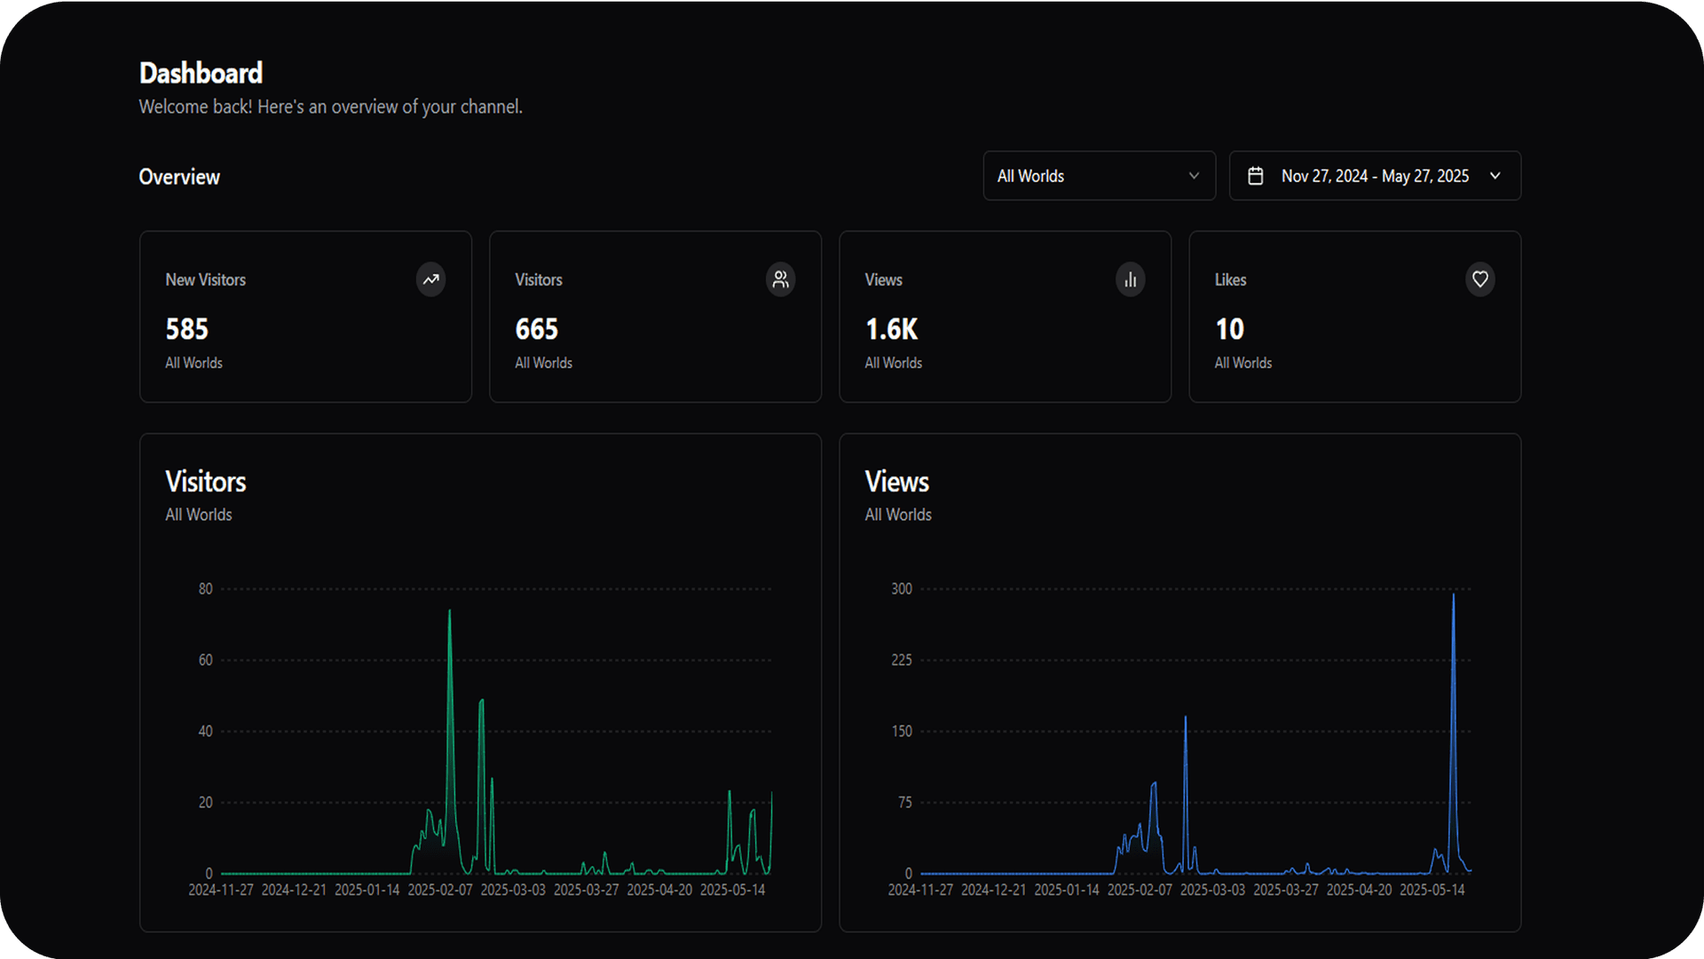Click the heart icon on Likes card

click(x=1479, y=279)
